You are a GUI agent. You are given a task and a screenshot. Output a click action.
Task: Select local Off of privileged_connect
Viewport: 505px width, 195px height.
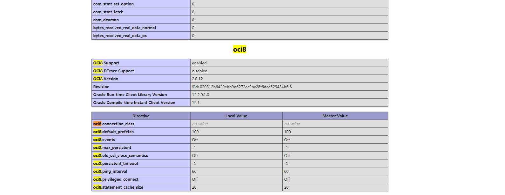point(195,179)
